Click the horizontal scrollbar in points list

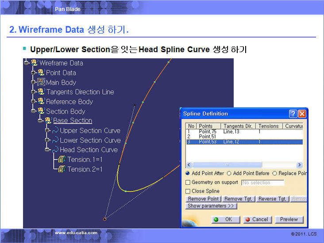[243, 165]
